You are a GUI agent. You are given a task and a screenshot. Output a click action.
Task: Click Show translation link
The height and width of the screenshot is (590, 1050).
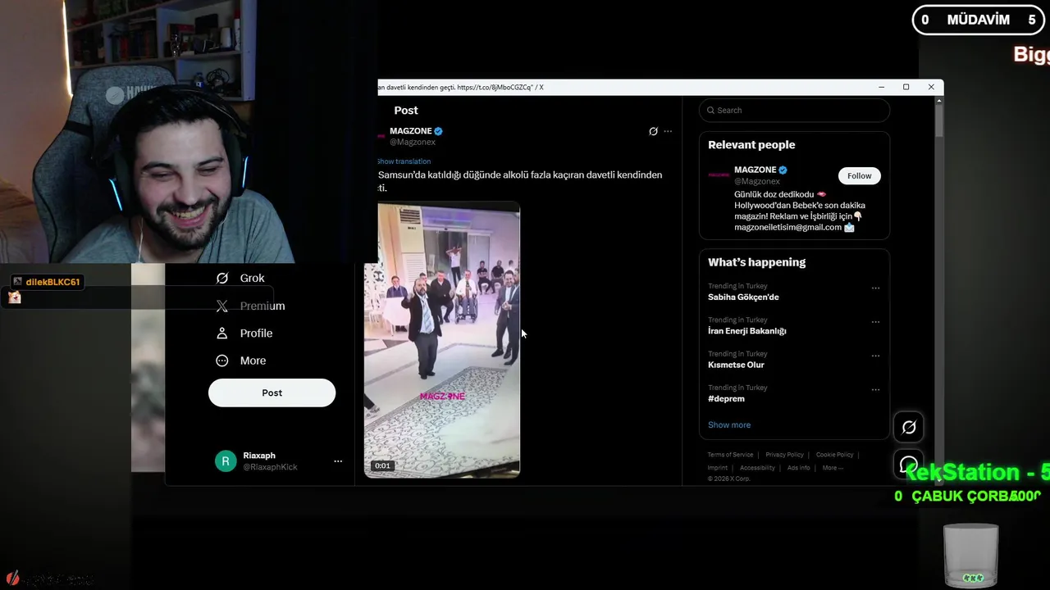[404, 161]
